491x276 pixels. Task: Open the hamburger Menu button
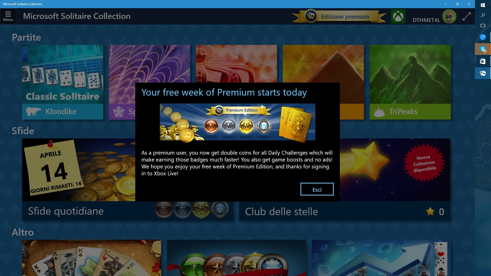click(8, 16)
